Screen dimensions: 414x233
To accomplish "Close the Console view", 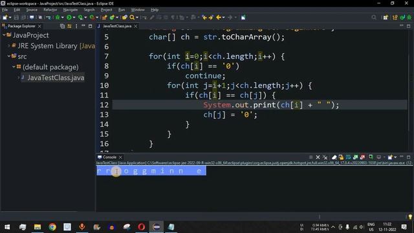I will click(120, 157).
